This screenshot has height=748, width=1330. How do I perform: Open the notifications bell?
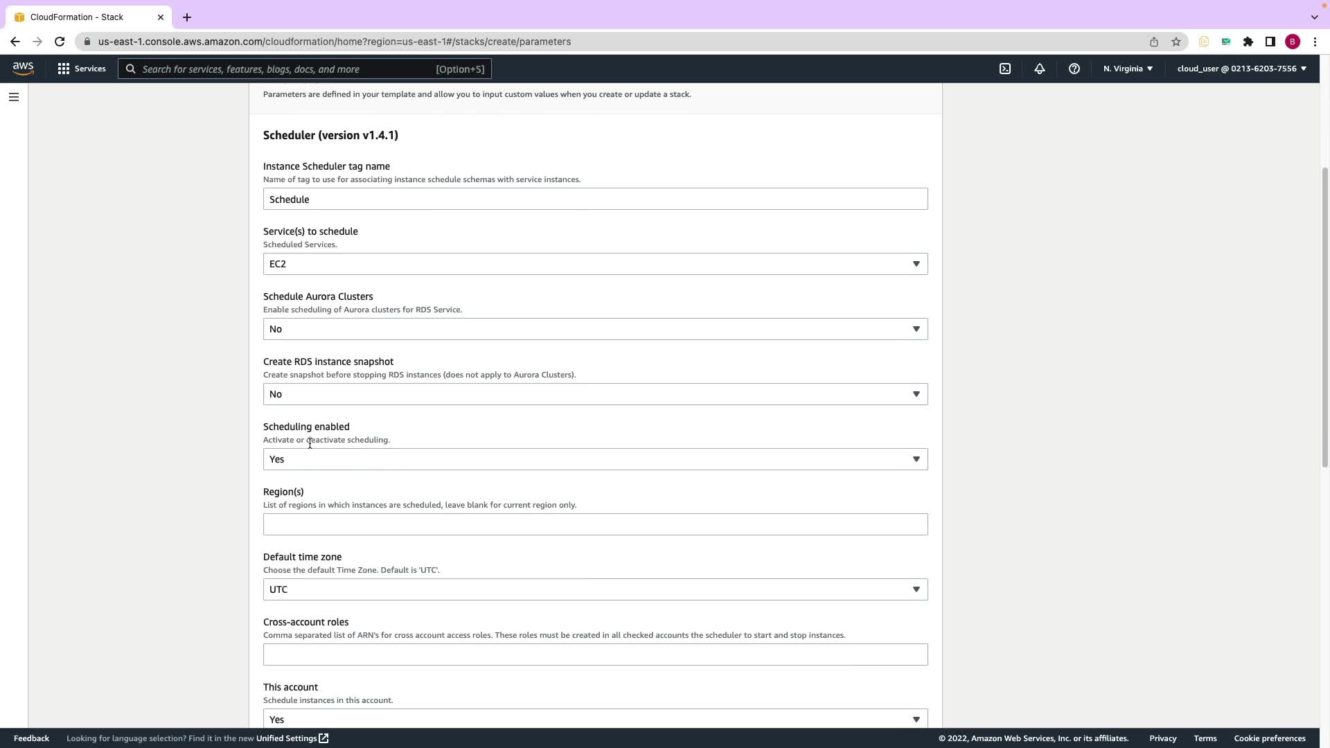click(x=1040, y=69)
